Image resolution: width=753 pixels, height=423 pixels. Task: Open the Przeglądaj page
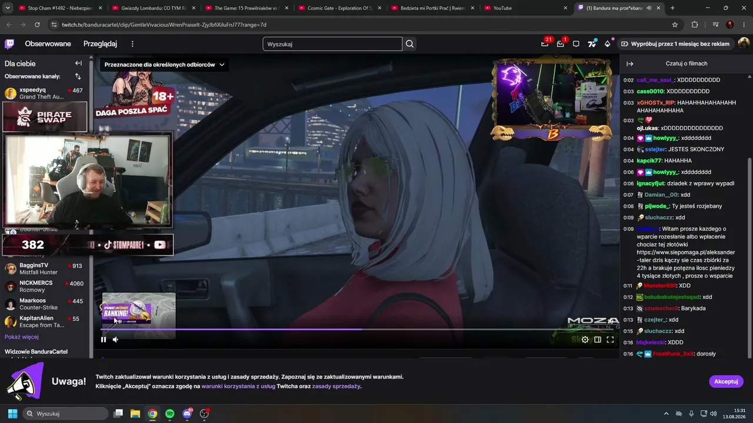100,44
